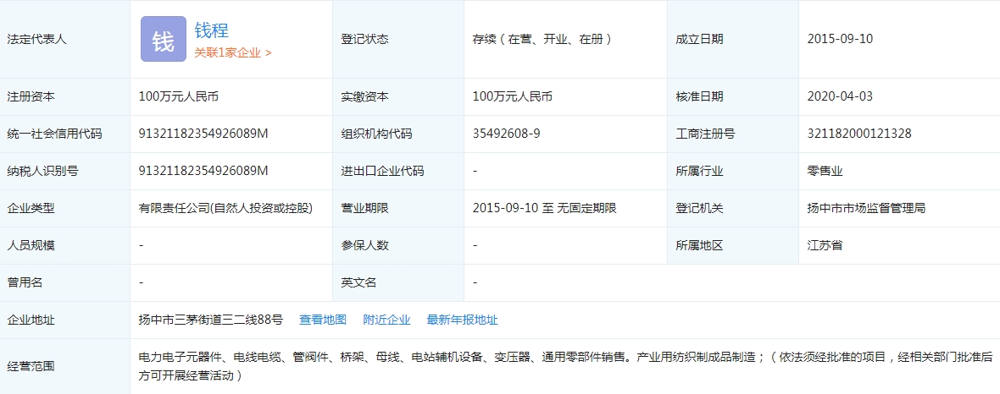1000x394 pixels.
Task: Open 查看地图 to view map
Action: (x=323, y=320)
